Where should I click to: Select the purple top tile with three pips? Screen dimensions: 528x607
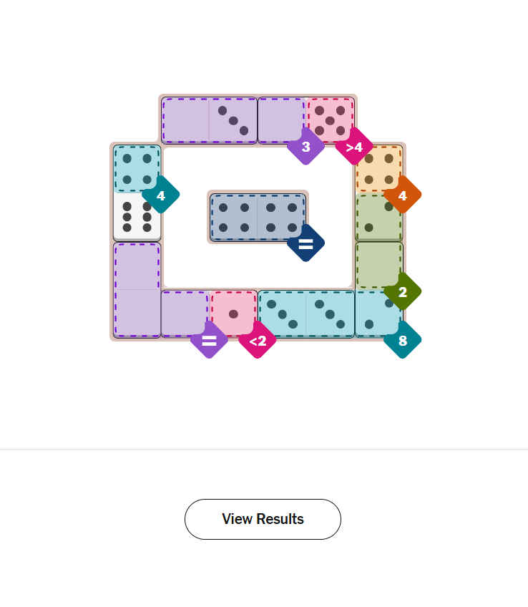click(233, 120)
